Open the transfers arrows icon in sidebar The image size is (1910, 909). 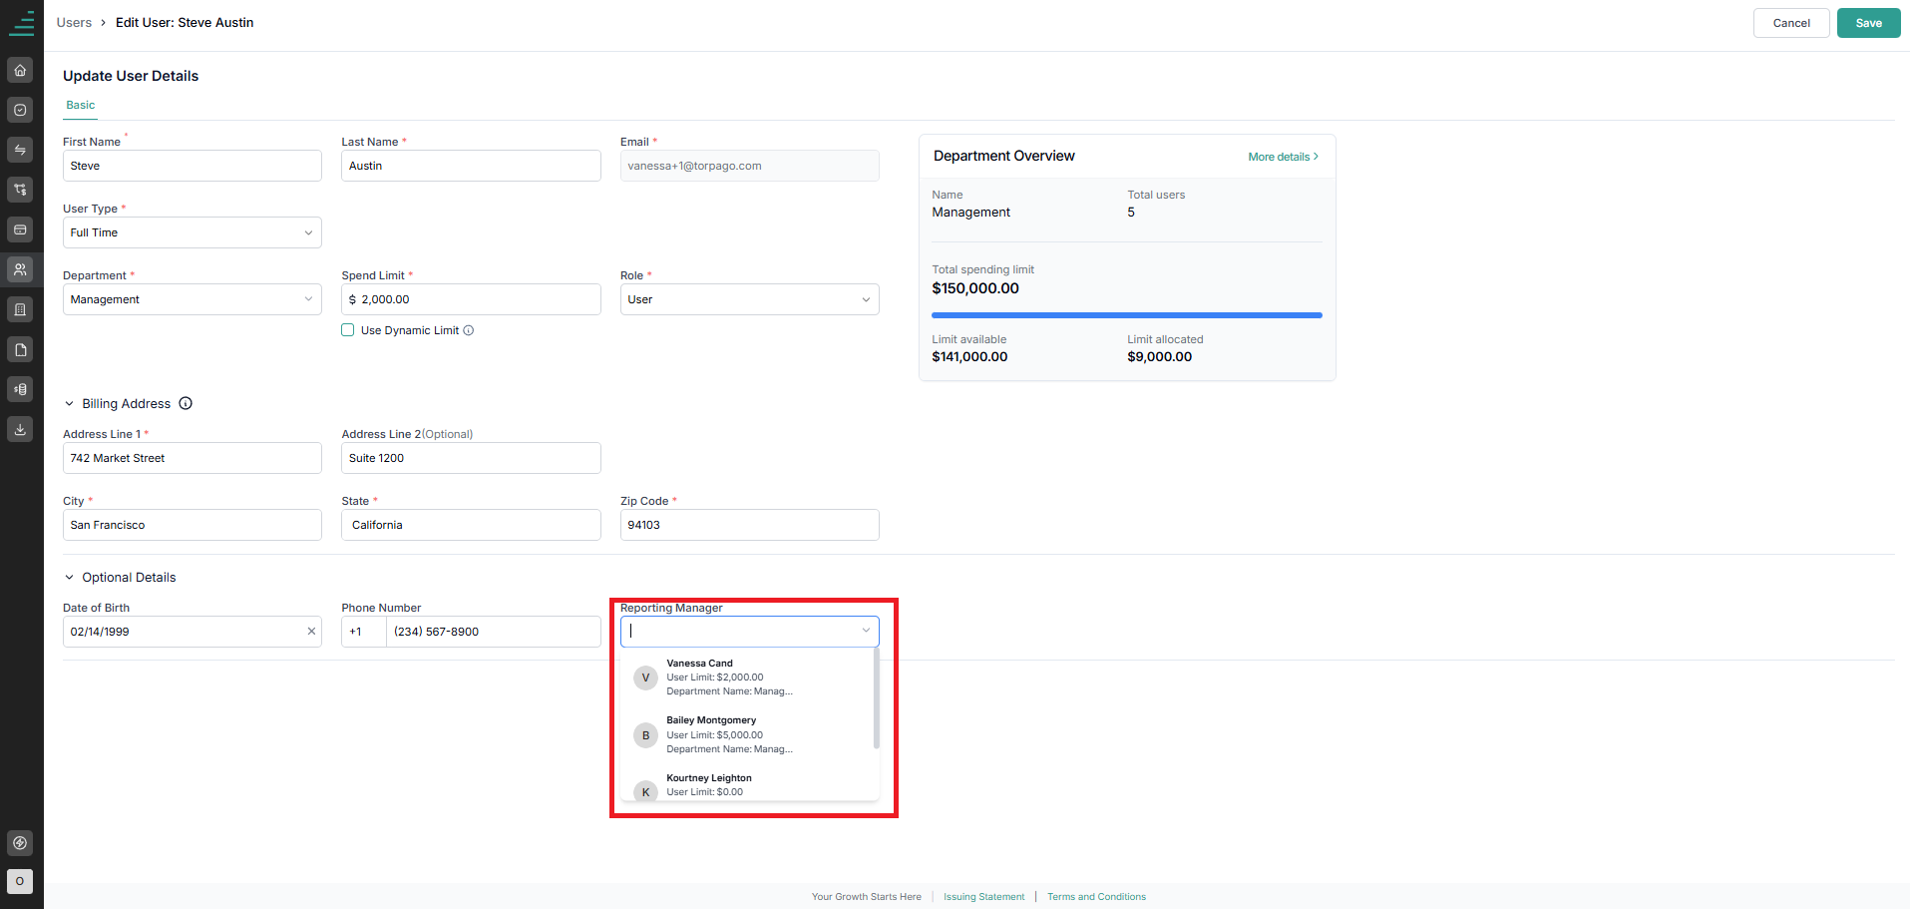(x=20, y=150)
